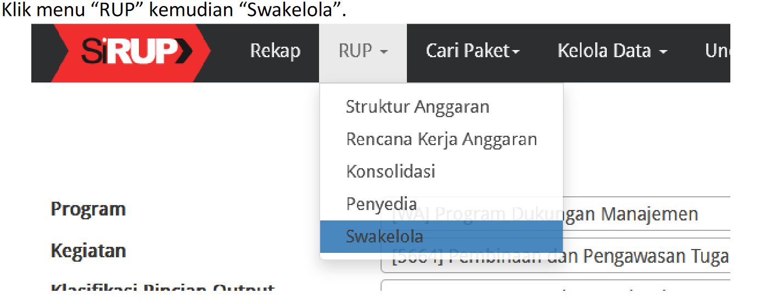Collapse the RUP dropdown menu

[x=362, y=52]
